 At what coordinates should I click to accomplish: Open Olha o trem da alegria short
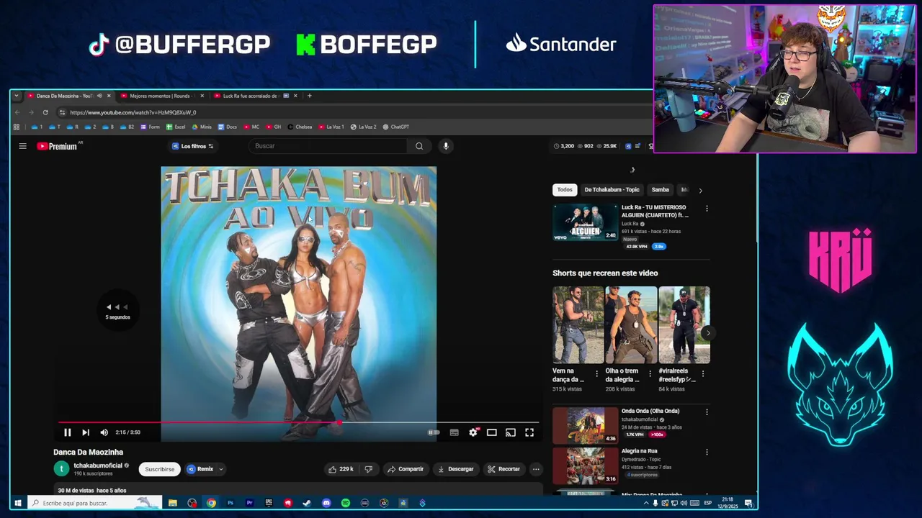631,325
